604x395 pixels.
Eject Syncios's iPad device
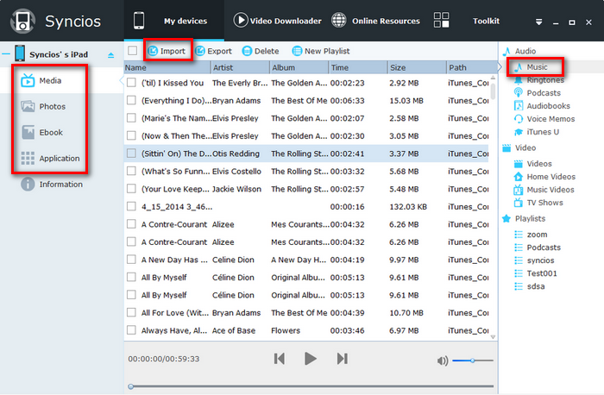tap(111, 55)
